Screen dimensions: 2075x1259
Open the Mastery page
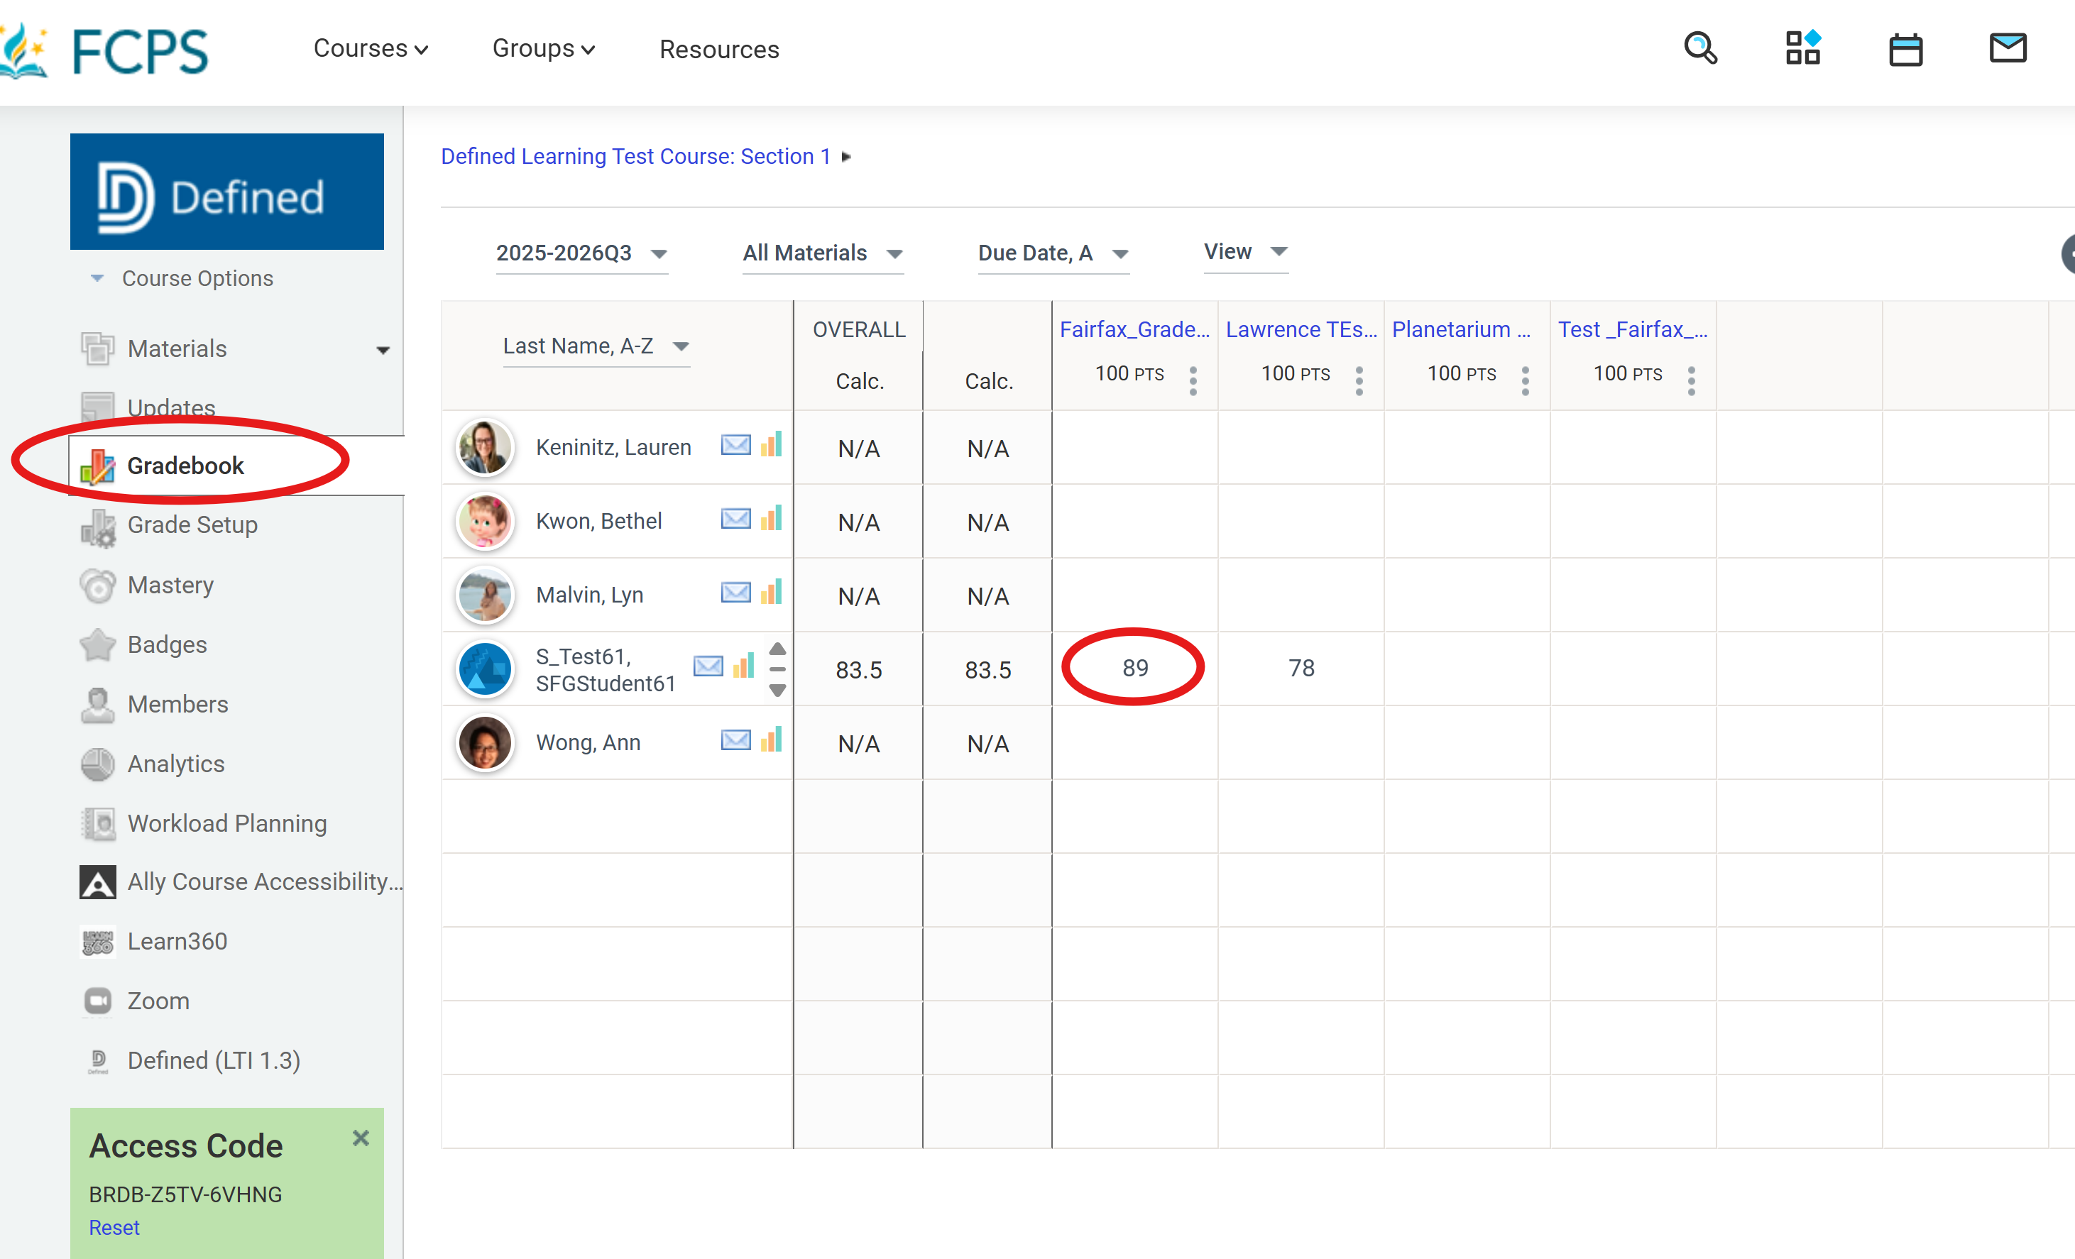point(170,585)
